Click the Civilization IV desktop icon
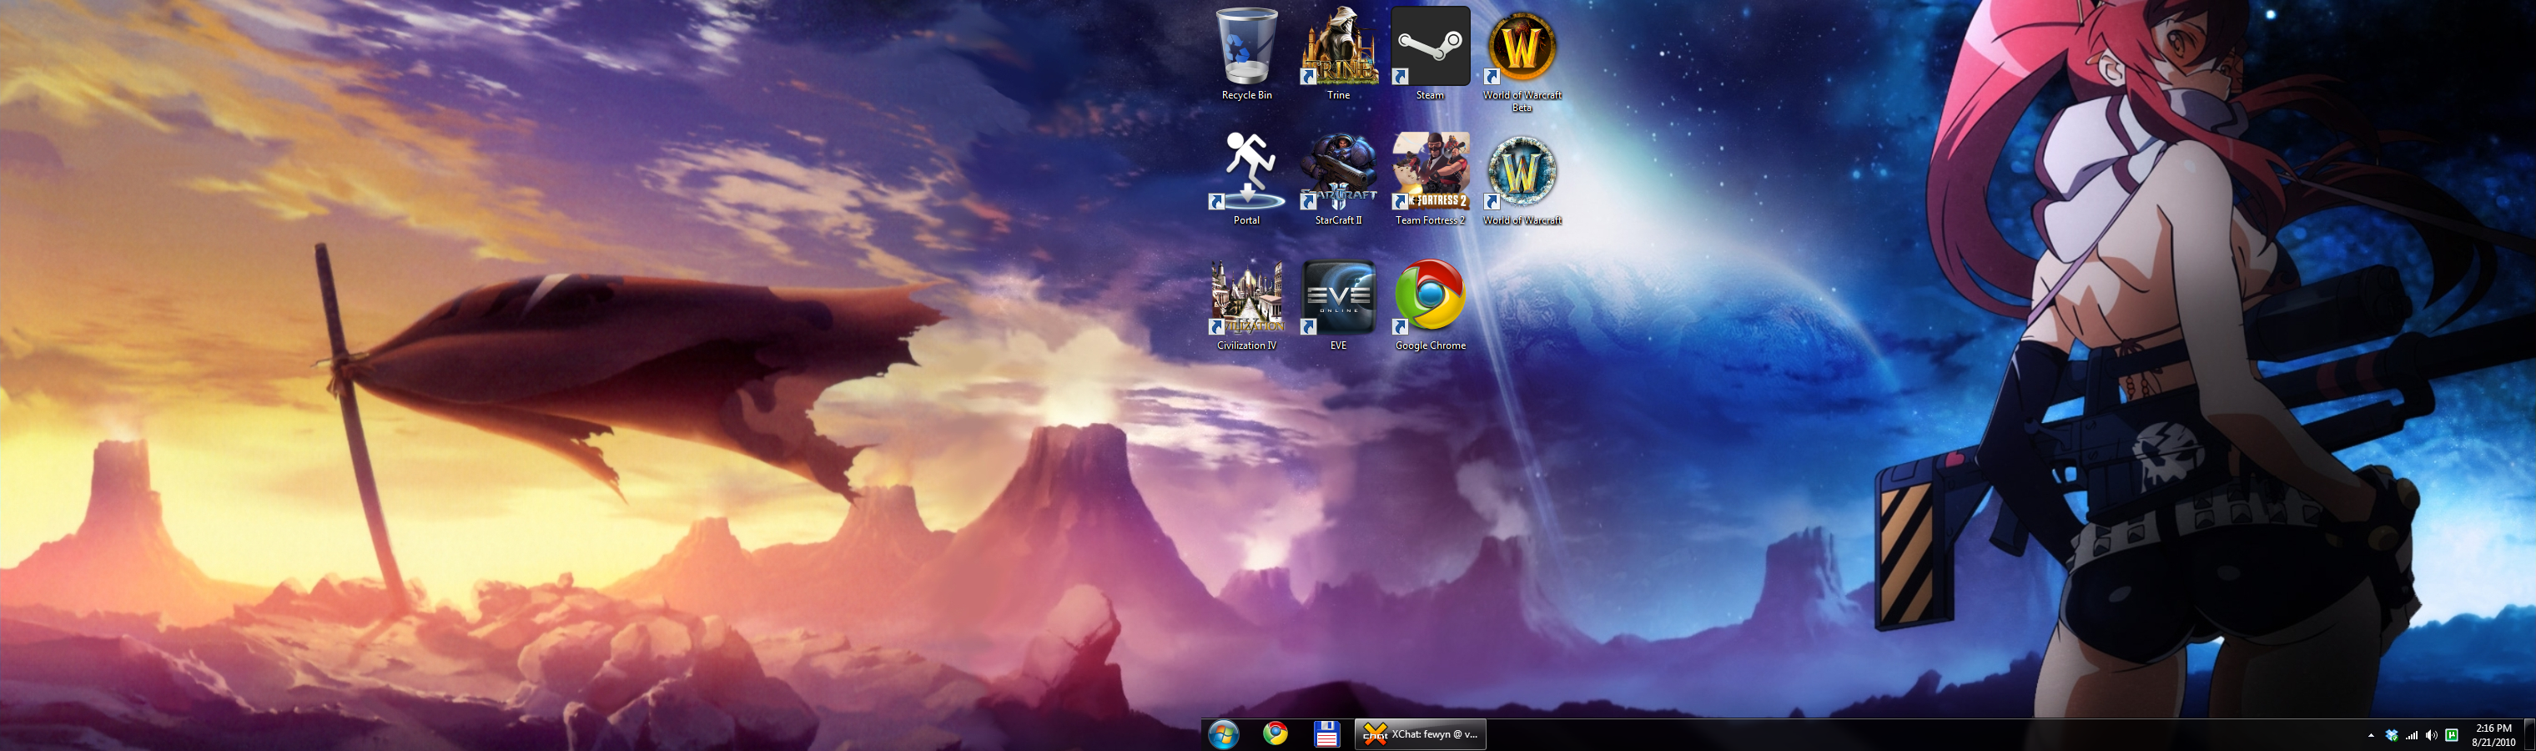Image resolution: width=2536 pixels, height=751 pixels. point(1246,298)
